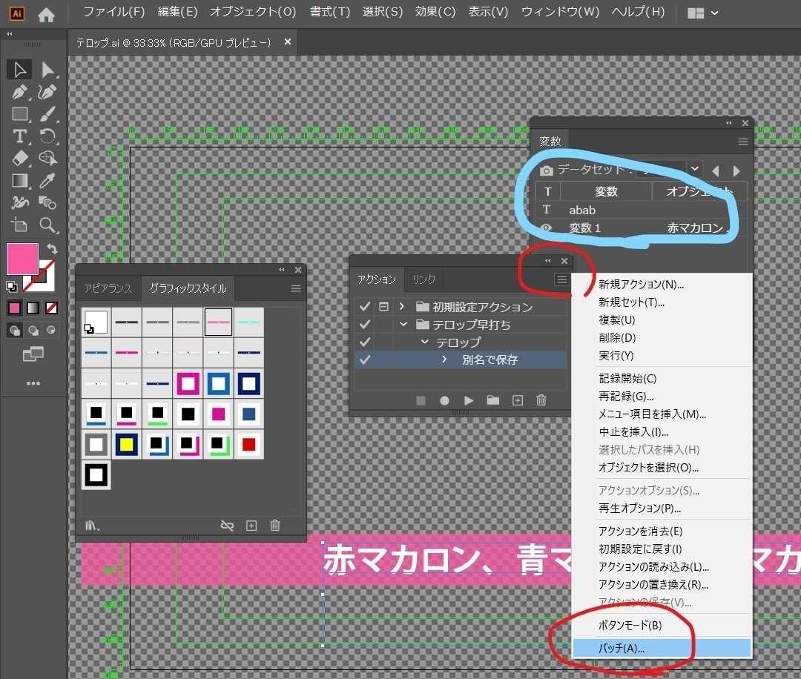
Task: Create new action set folder
Action: [x=493, y=401]
